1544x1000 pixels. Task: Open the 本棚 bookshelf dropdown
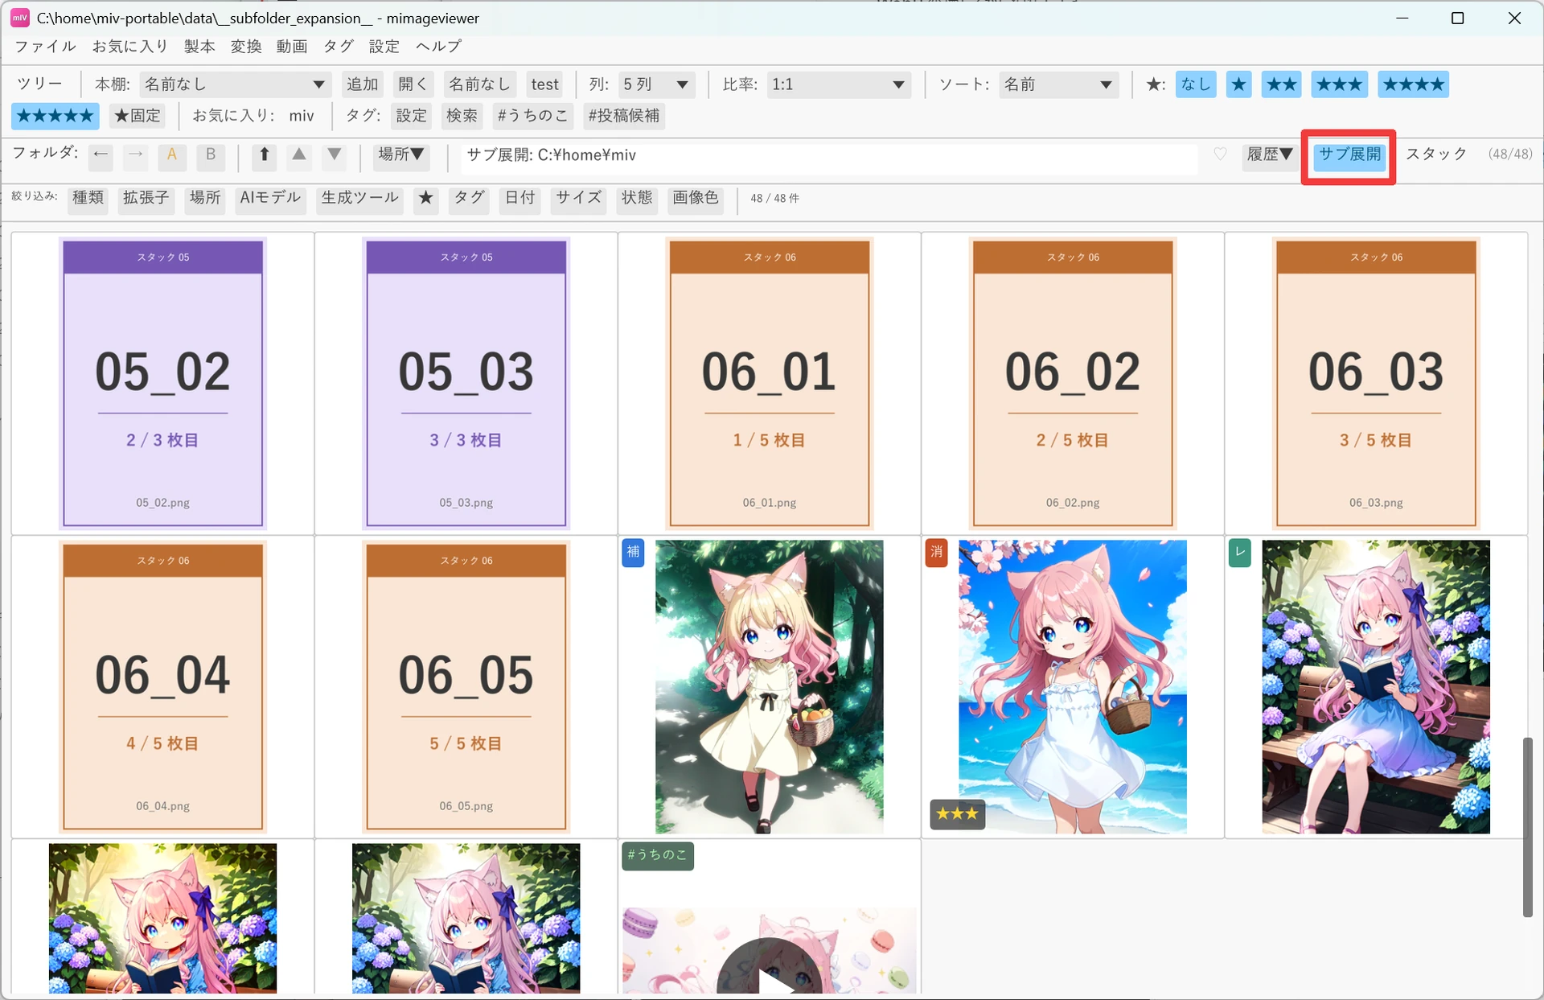[234, 84]
